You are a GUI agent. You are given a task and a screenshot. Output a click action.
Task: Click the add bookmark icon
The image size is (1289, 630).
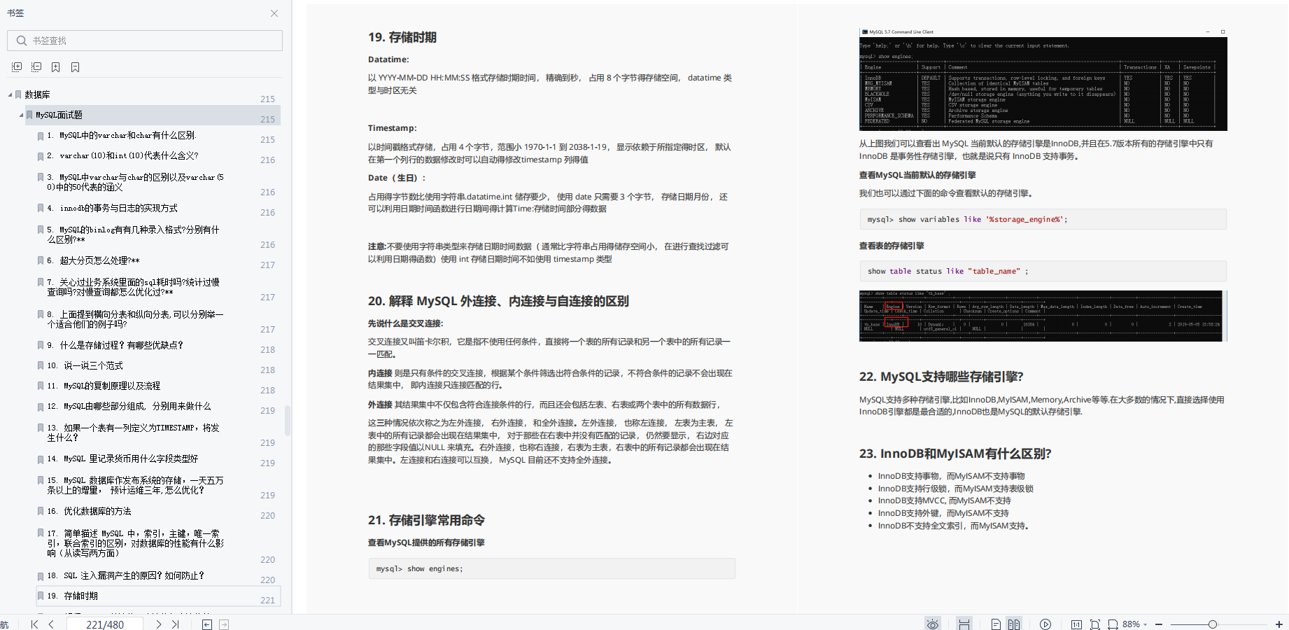[56, 67]
